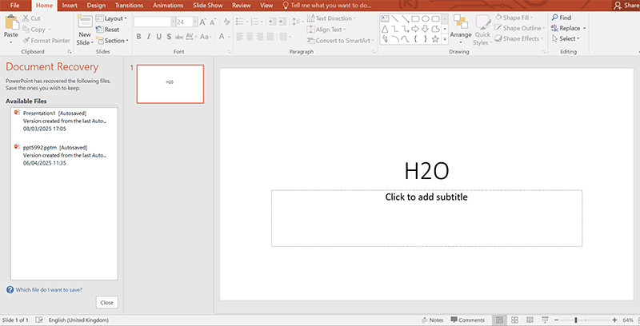640x326 pixels.
Task: Open Find in the Editing group
Action: [x=562, y=18]
